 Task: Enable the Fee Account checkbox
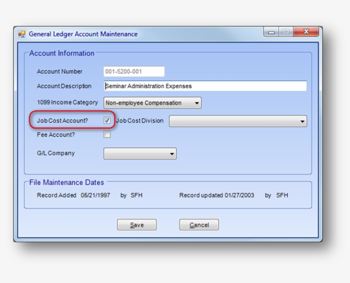click(x=107, y=134)
